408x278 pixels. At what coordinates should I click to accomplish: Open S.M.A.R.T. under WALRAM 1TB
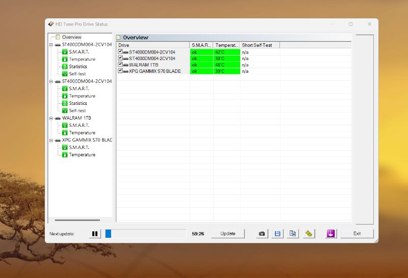[79, 125]
